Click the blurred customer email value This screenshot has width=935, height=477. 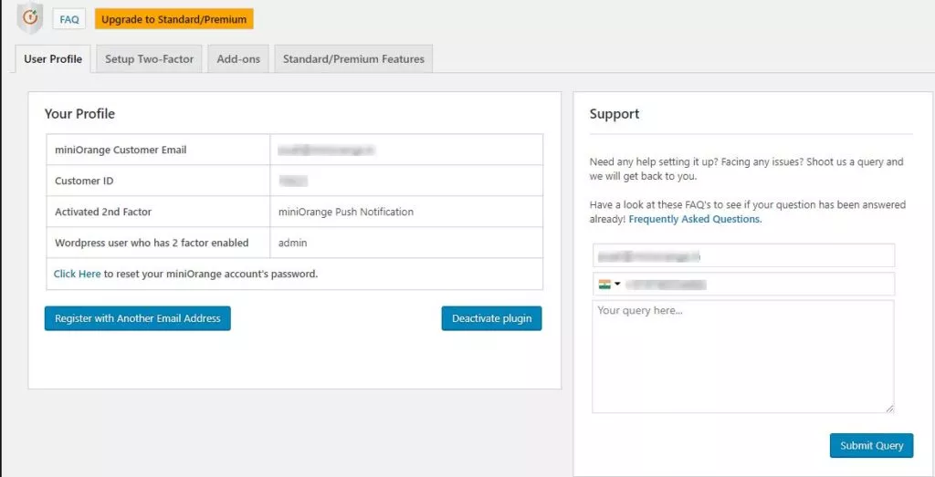coord(326,150)
